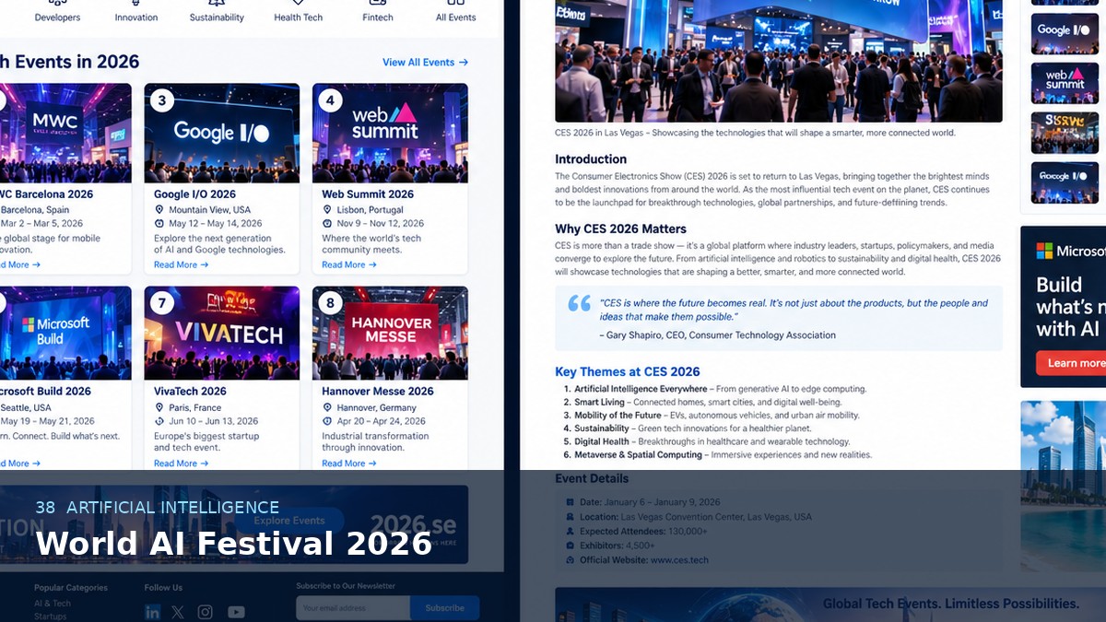Click the clock icon beside May 12 – May 14, 2026

pyautogui.click(x=159, y=224)
